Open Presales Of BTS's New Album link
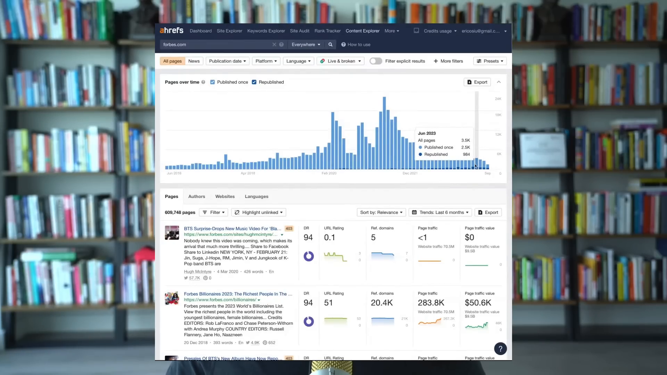667x375 pixels. click(x=233, y=358)
